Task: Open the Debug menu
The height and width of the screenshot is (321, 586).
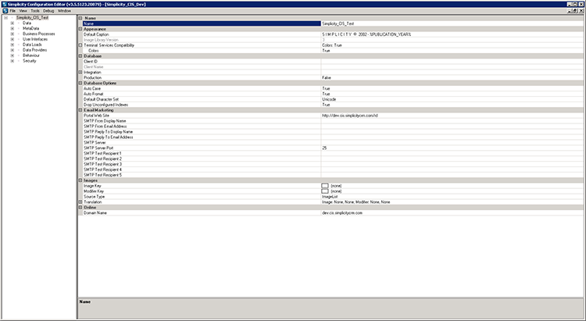Action: (48, 11)
